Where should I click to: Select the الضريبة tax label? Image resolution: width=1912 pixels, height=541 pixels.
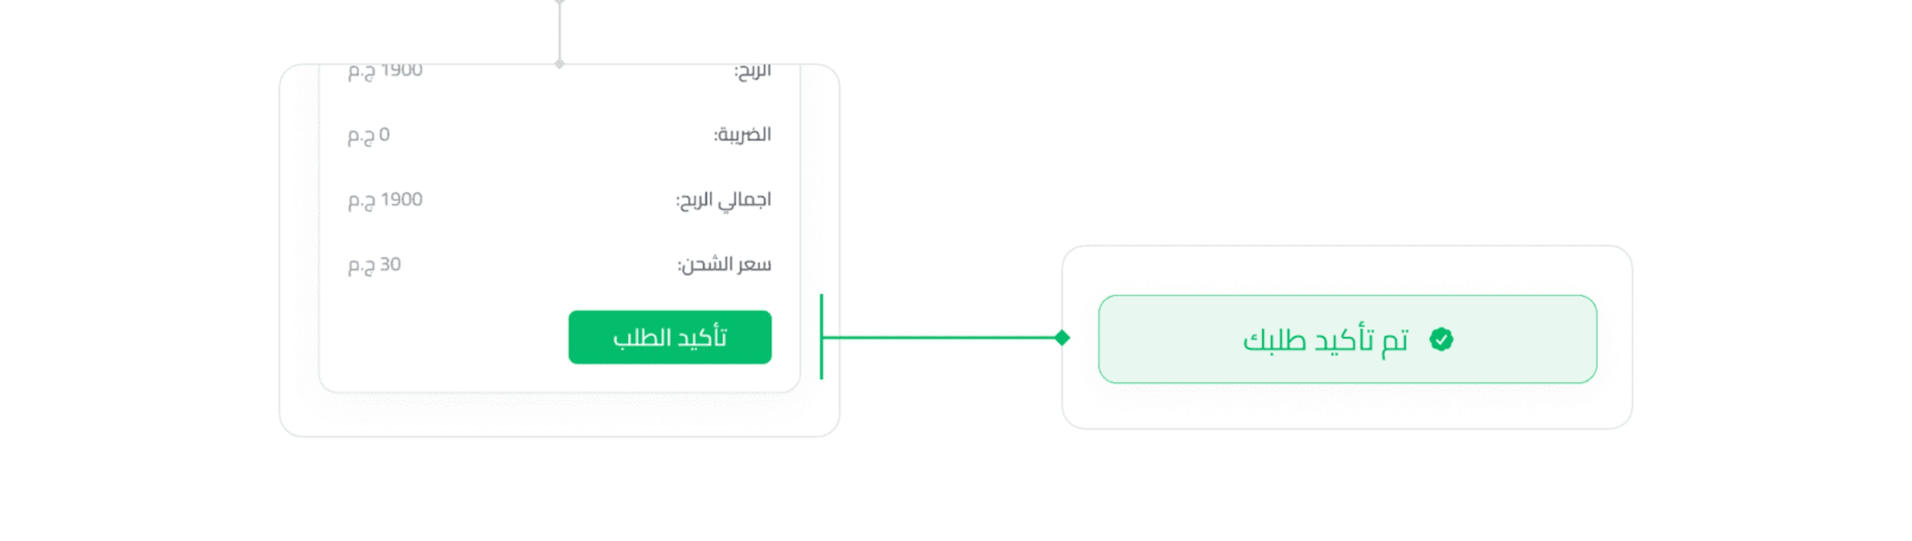(x=742, y=135)
